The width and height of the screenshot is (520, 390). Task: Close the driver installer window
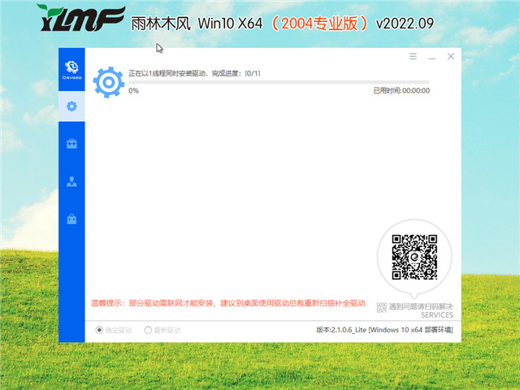(x=450, y=56)
